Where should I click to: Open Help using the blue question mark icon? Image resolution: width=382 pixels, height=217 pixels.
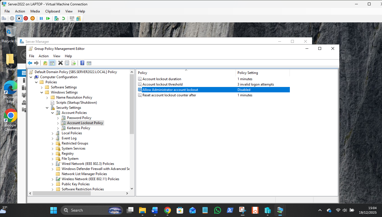click(x=82, y=63)
